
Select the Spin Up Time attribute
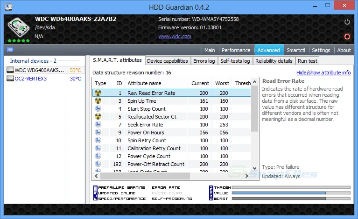click(172, 101)
